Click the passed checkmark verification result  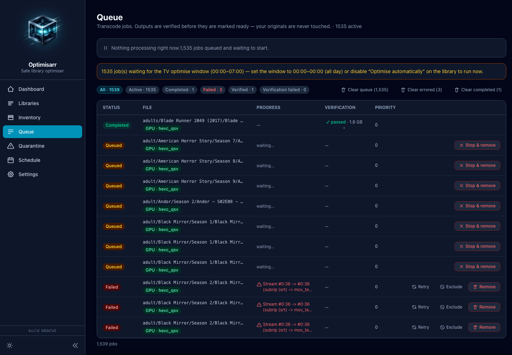[x=336, y=122]
